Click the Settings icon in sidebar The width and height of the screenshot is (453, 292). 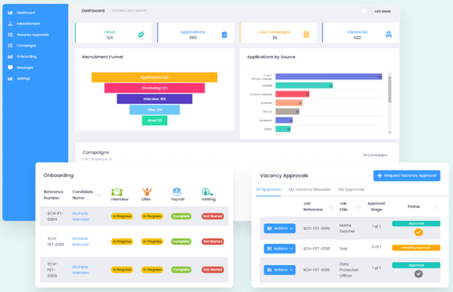10,79
